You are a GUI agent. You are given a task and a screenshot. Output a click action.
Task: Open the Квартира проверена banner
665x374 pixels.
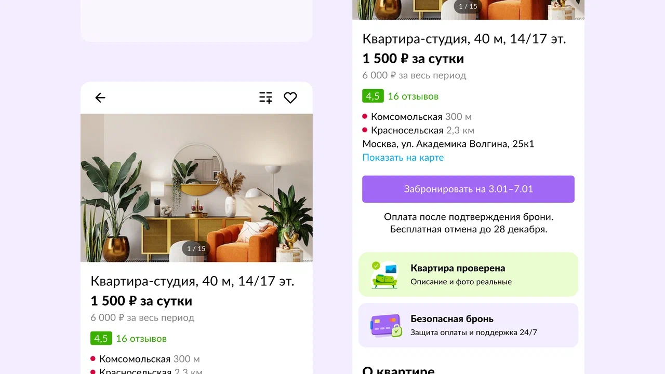[468, 274]
